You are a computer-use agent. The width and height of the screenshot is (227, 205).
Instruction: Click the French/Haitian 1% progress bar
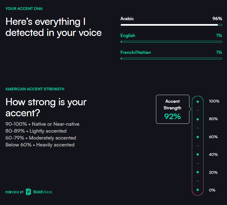[171, 59]
